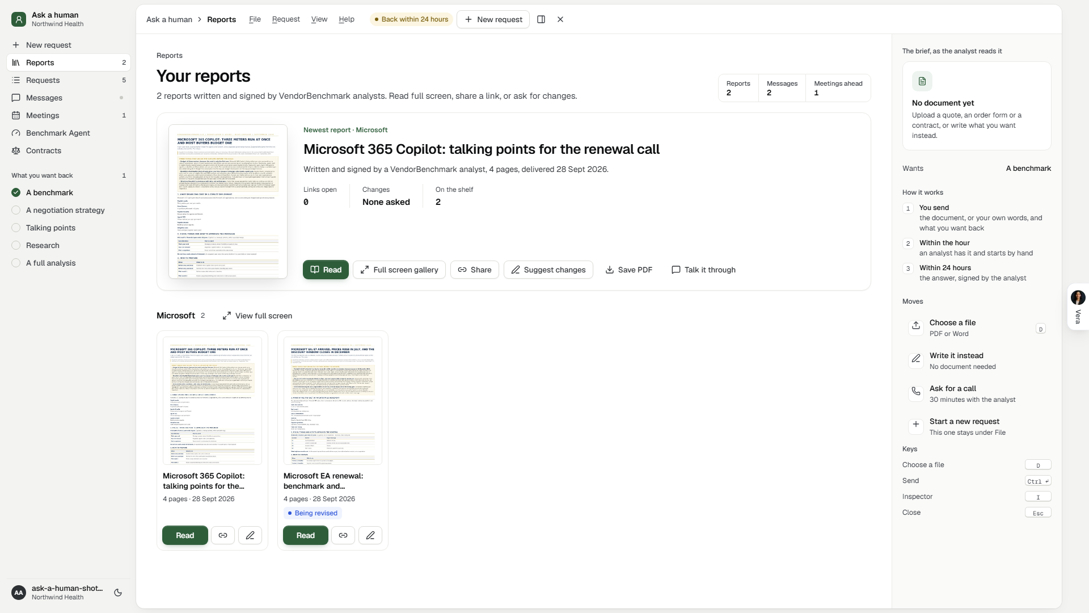Open Messages in sidebar

click(x=68, y=98)
